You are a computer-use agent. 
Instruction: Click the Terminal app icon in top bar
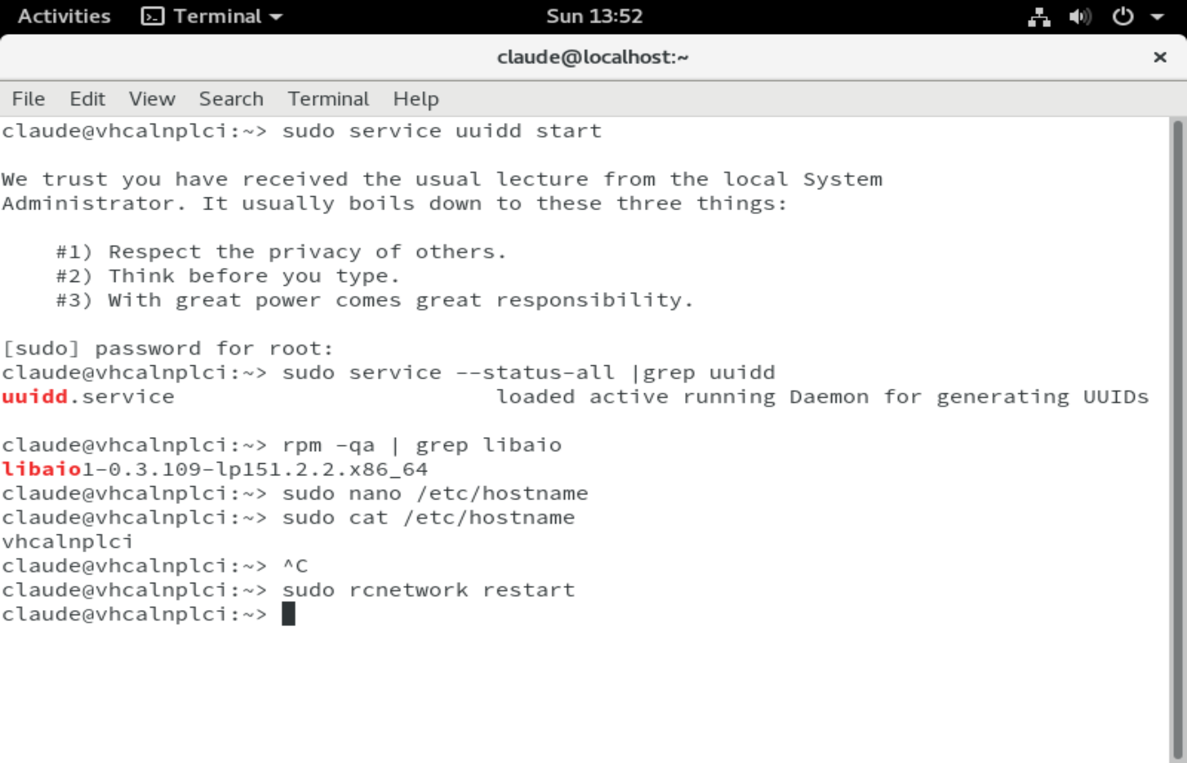pos(152,17)
